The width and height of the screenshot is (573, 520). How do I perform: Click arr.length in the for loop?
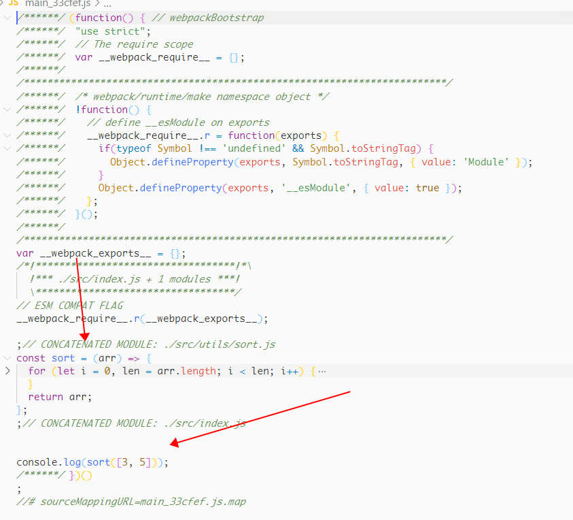(186, 371)
